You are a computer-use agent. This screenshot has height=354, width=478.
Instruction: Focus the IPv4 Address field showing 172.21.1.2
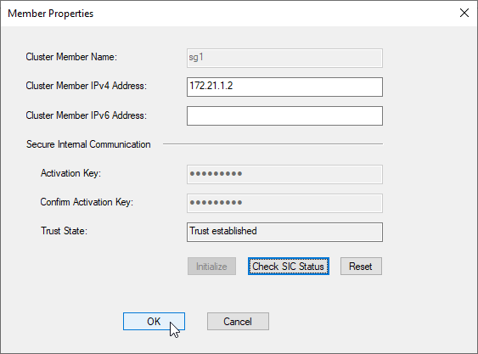[x=284, y=87]
